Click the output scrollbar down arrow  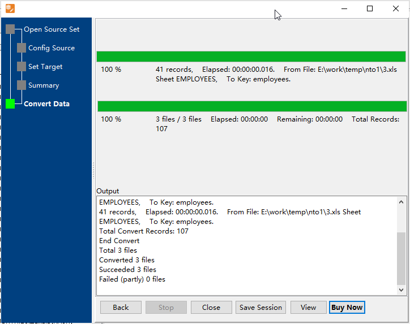coord(402,290)
